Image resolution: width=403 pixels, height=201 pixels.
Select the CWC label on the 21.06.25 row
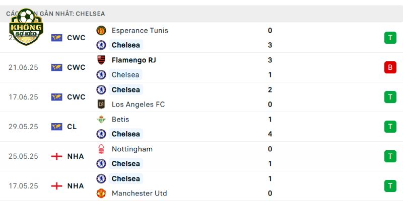tap(76, 67)
